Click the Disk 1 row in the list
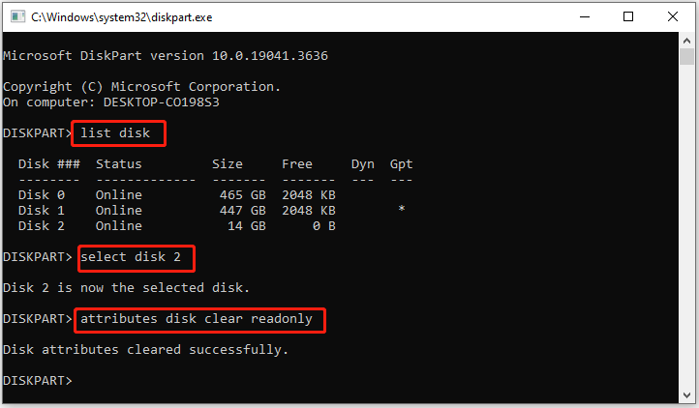Image resolution: width=699 pixels, height=408 pixels. tap(176, 210)
